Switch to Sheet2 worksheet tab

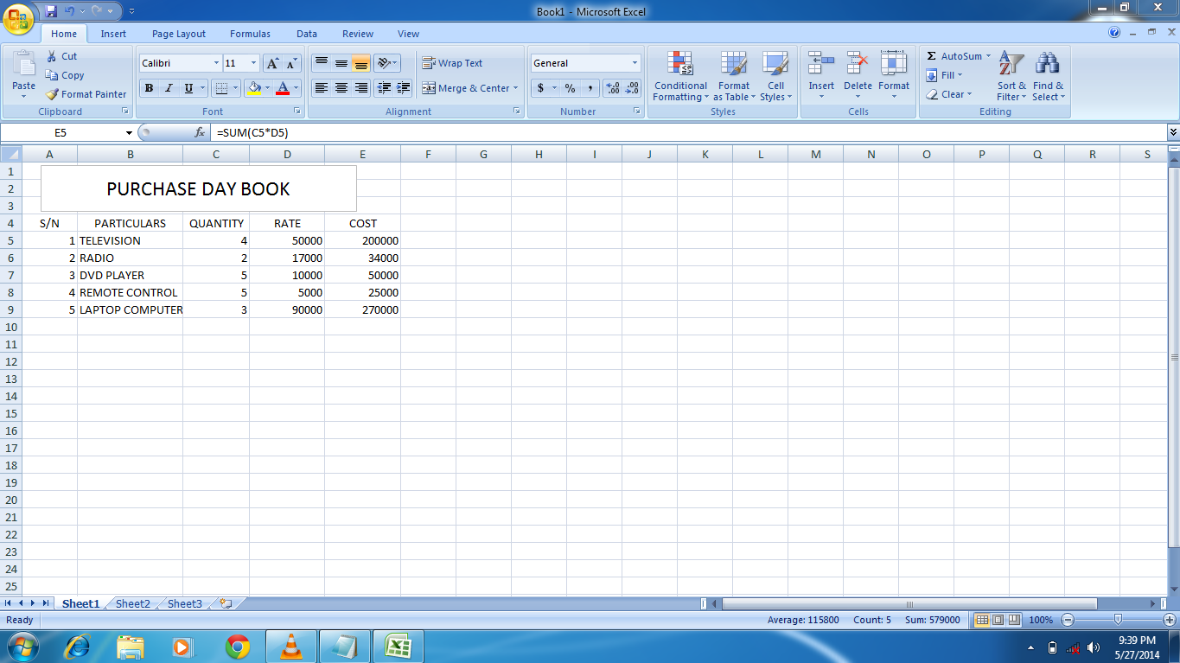(x=133, y=604)
